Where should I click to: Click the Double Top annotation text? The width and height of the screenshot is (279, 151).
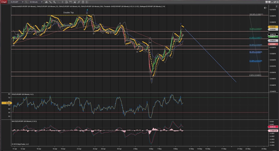(68, 12)
